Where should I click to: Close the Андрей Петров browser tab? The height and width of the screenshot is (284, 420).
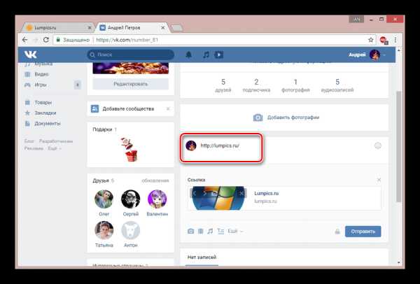163,28
